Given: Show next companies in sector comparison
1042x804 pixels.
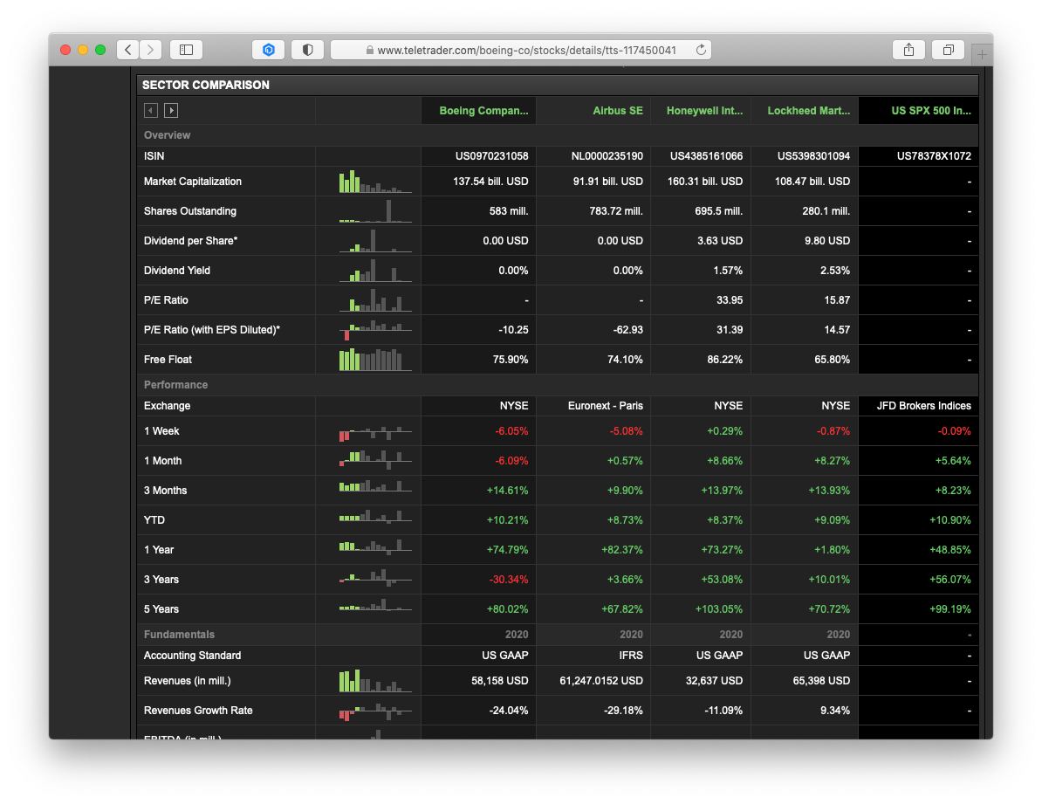Looking at the screenshot, I should (x=171, y=110).
